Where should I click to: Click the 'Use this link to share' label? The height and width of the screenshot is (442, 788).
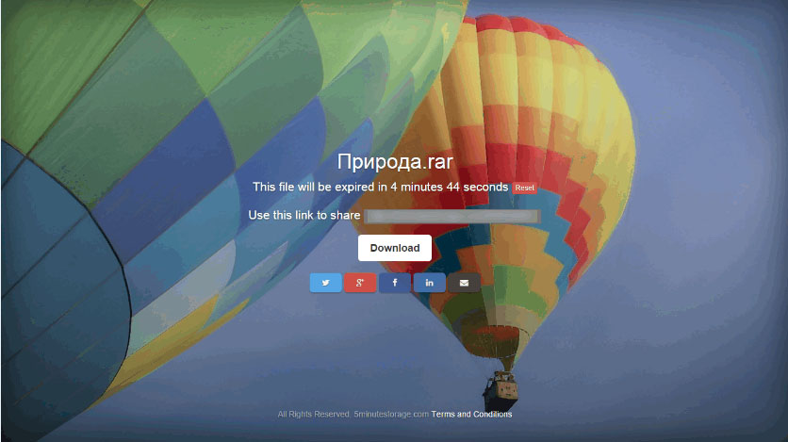pyautogui.click(x=304, y=215)
